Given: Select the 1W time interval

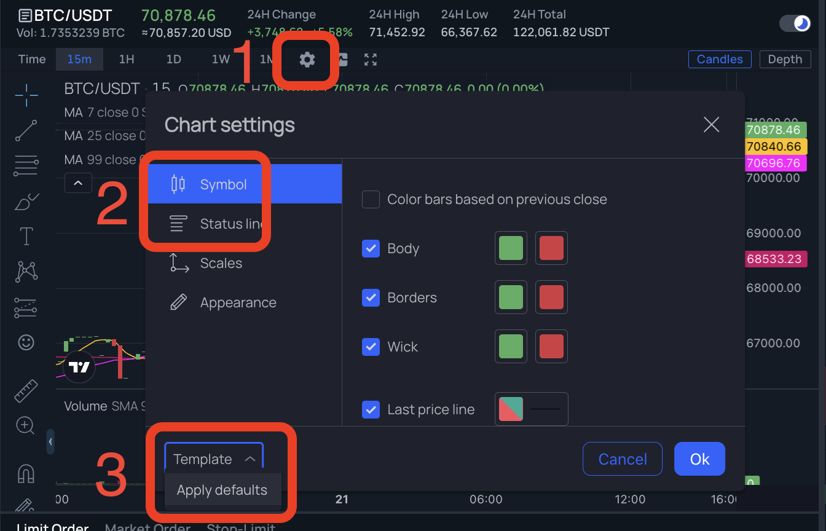Looking at the screenshot, I should (221, 59).
